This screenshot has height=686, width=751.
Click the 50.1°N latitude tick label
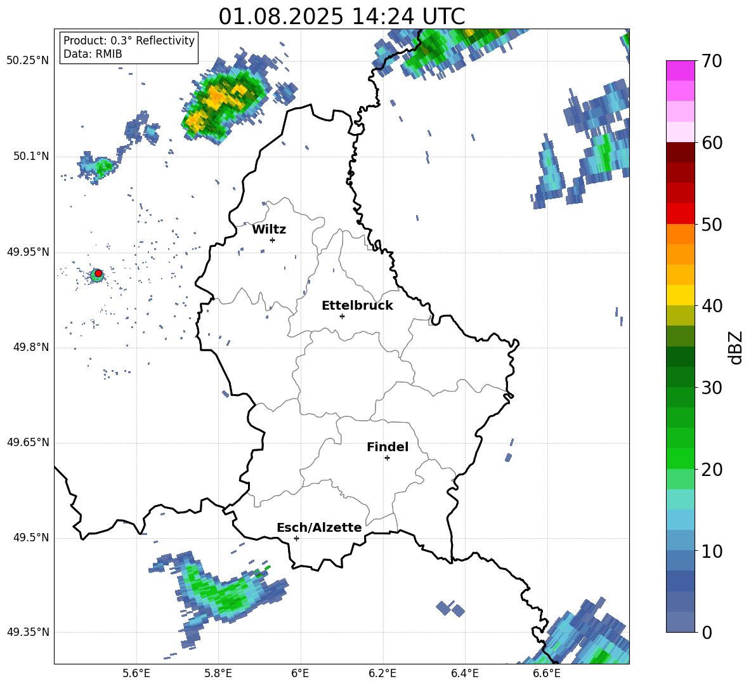(31, 156)
